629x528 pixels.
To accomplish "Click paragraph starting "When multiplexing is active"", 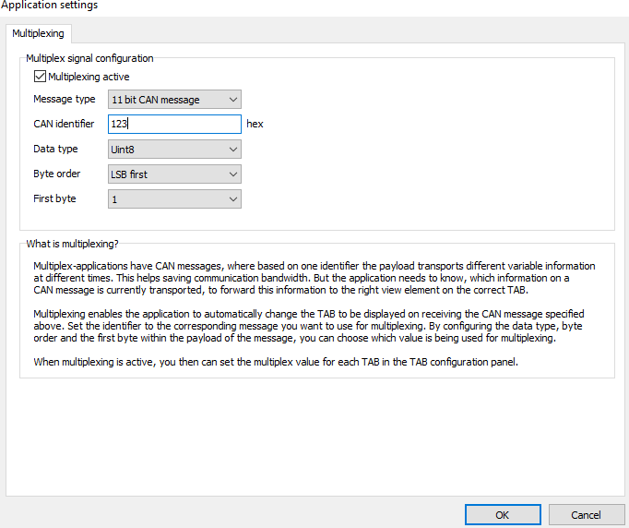I will point(278,362).
